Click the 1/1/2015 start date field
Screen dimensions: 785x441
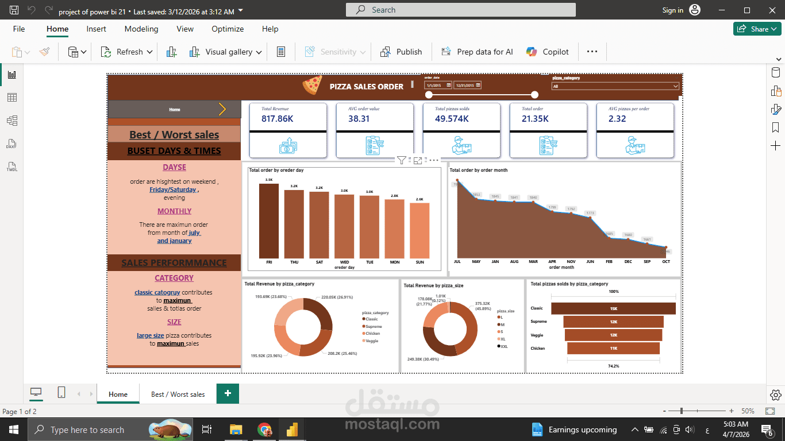click(x=438, y=85)
